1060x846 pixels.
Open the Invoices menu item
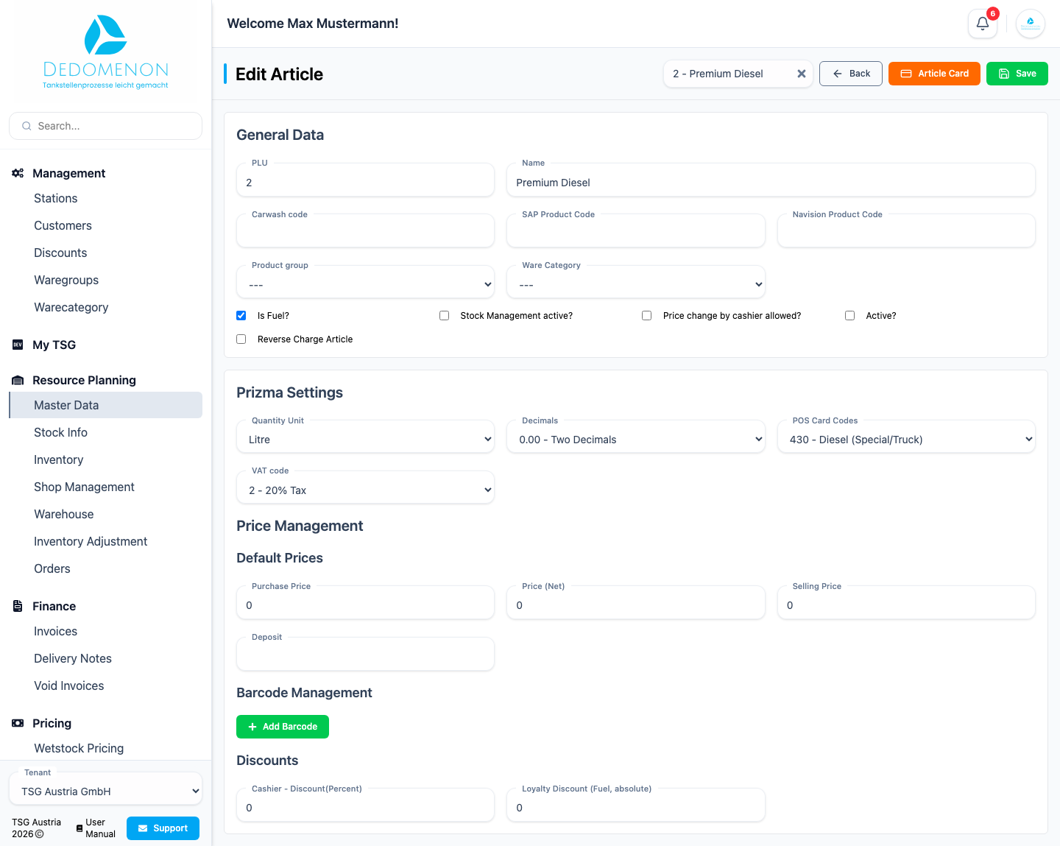(x=56, y=631)
